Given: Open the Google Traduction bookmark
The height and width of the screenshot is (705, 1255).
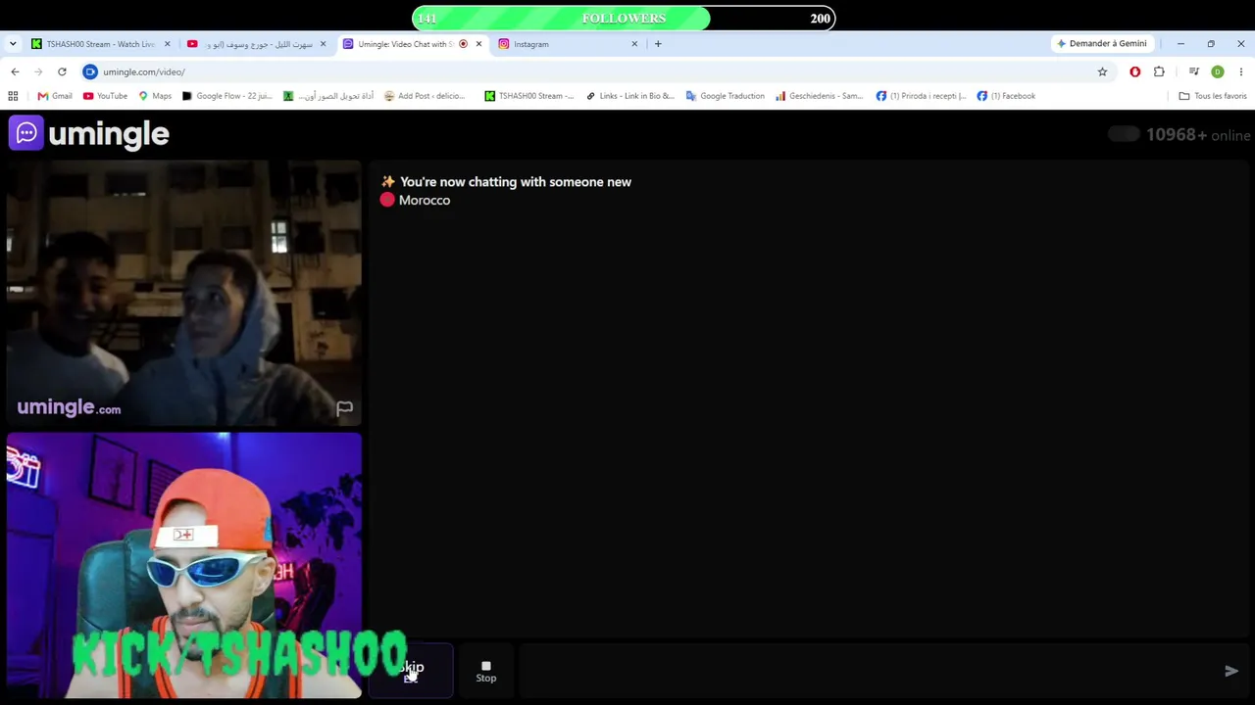Looking at the screenshot, I should 726,96.
